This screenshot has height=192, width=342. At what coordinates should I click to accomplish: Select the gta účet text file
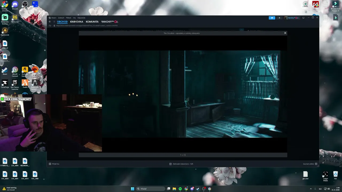(x=305, y=175)
